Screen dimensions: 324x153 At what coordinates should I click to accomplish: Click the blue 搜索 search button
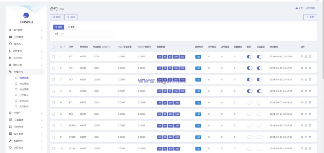[59, 27]
